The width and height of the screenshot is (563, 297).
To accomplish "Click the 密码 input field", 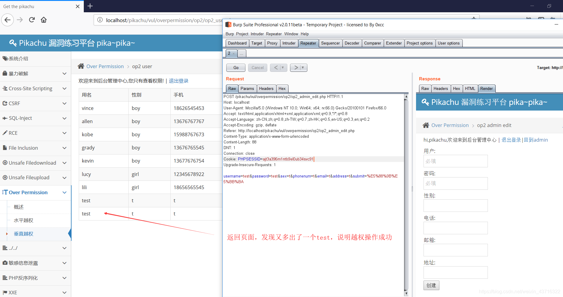I will [456, 183].
